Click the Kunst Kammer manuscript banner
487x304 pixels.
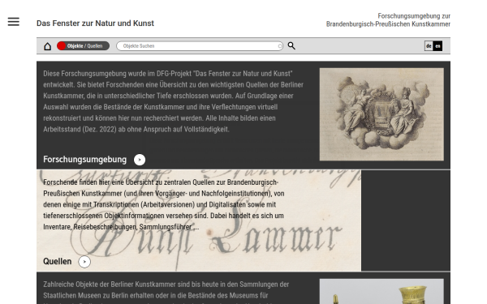(x=199, y=221)
